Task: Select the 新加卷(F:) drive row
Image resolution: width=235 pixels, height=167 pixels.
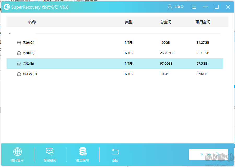Action: 115,74
